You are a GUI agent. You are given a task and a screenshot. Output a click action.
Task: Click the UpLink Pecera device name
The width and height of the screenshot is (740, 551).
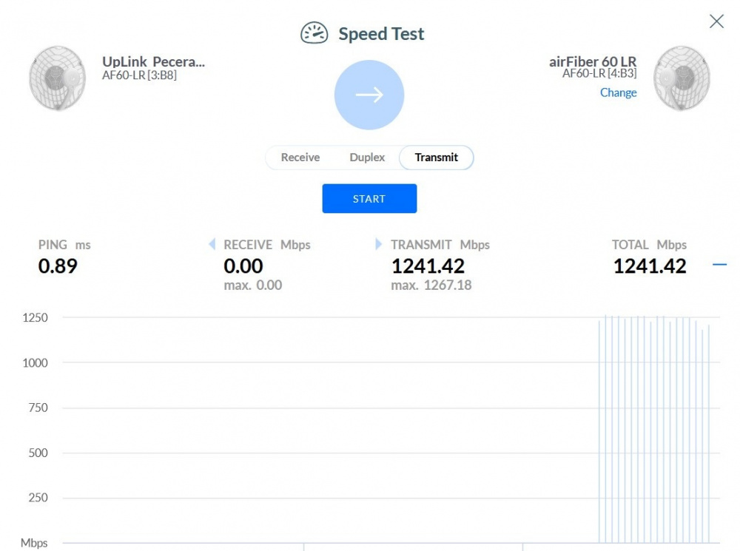click(x=153, y=62)
